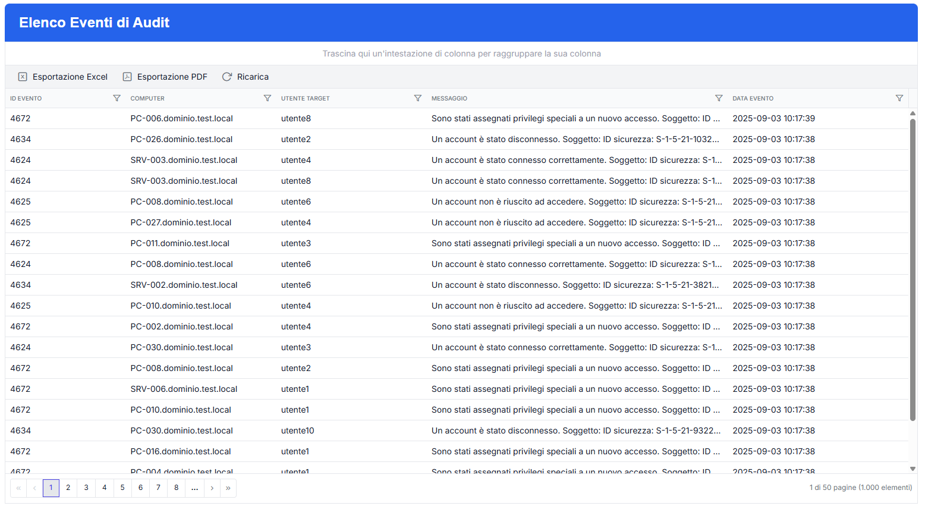The width and height of the screenshot is (925, 509).
Task: Open filter for Data Evento column
Action: point(899,98)
